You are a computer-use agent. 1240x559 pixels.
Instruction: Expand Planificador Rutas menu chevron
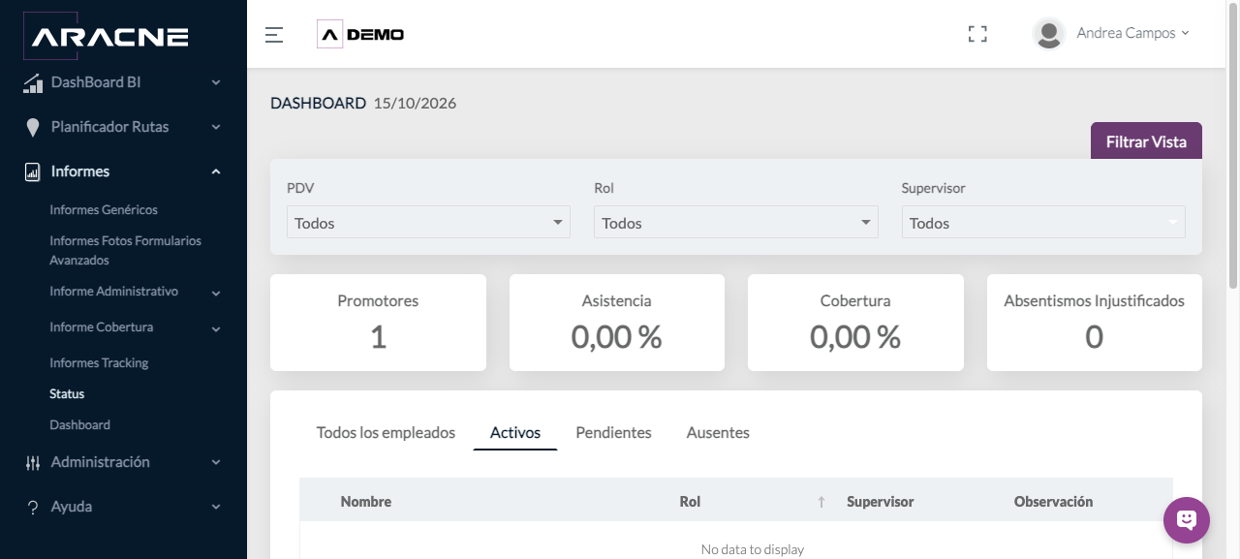[216, 127]
